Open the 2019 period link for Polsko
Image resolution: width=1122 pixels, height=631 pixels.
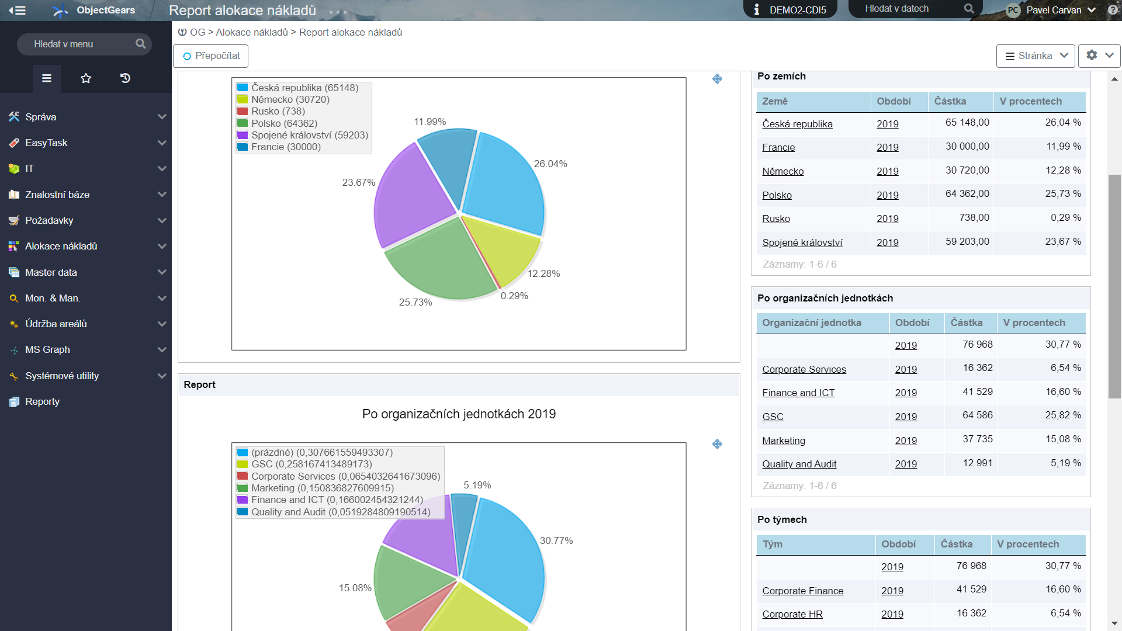pyautogui.click(x=887, y=195)
